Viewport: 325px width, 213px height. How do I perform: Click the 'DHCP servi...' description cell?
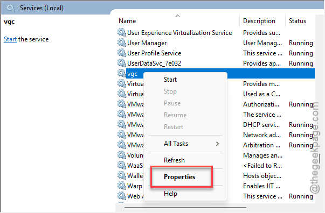[261, 125]
